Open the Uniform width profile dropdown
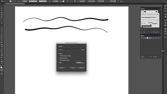This screenshot has width=167, height=94. (x=38, y=1)
